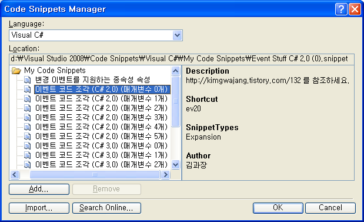Select 이벤트 코드 조각 (C# 3.0) (매개변수 2개)
Viewport: 364px width, 222px height.
pos(102,164)
